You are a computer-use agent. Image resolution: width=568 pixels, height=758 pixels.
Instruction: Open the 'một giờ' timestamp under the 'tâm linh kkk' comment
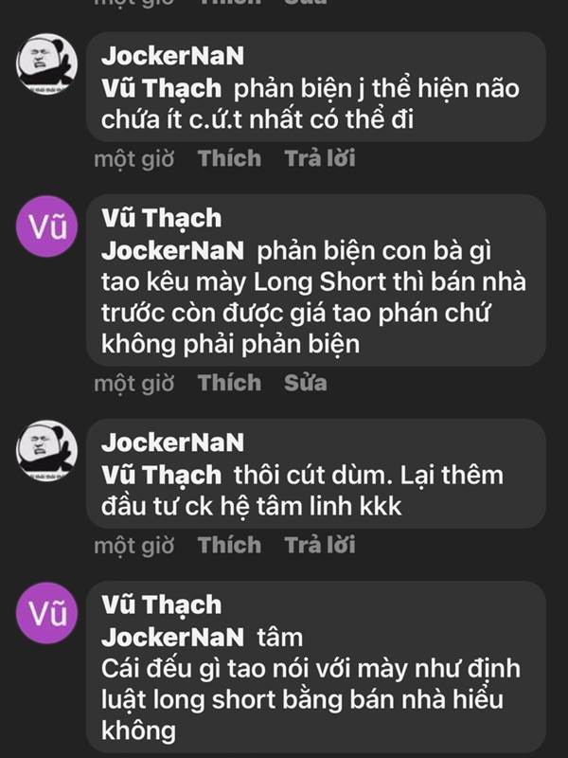133,546
